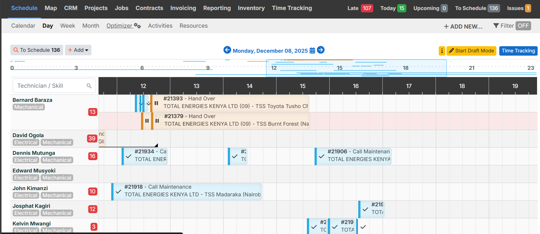
Task: Click Kelvin Mwangi's red 3 badge
Action: click(x=94, y=227)
